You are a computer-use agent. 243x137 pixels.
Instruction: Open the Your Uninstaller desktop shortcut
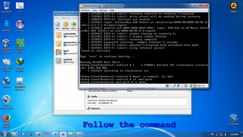6,102
